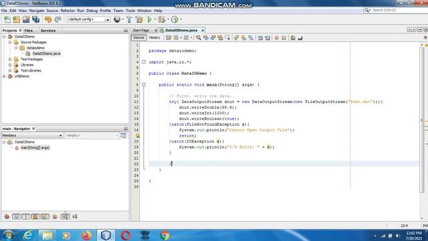Click the lightbulb hint icon in editor gutter
Screen dimensions: 428x241
click(138, 135)
